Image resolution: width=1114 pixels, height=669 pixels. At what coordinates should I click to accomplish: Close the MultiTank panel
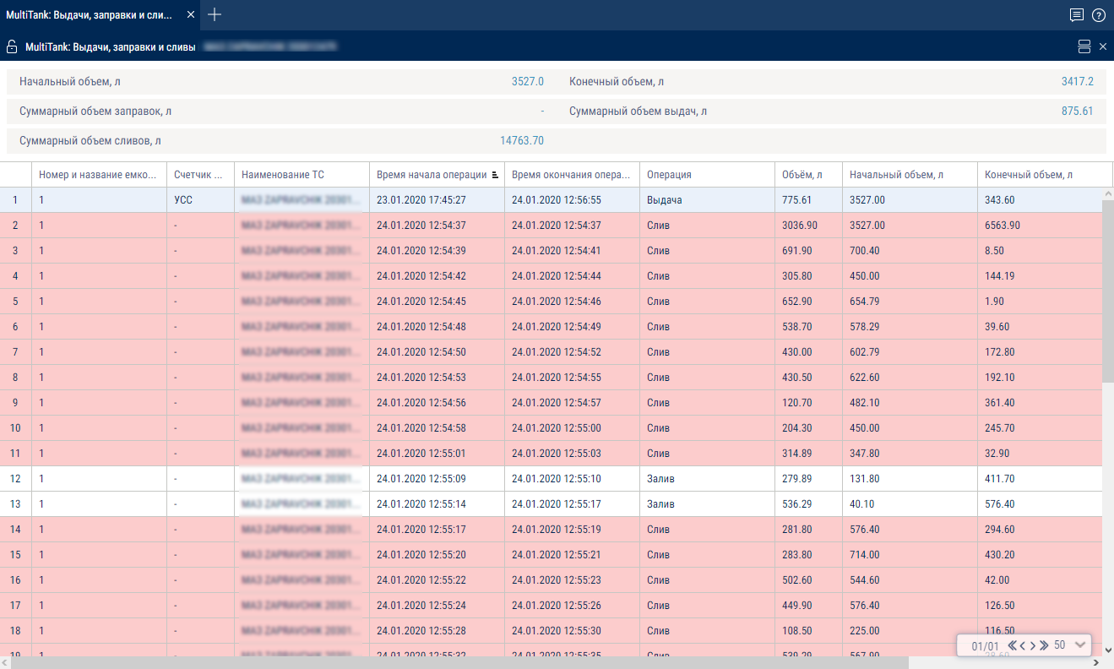tap(1102, 46)
